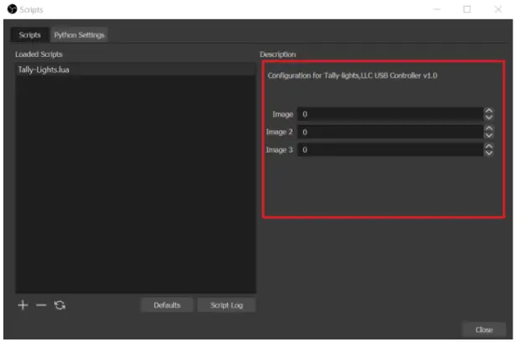This screenshot has height=342, width=526.
Task: Decrease the Image 3 value with down arrow
Action: [489, 153]
